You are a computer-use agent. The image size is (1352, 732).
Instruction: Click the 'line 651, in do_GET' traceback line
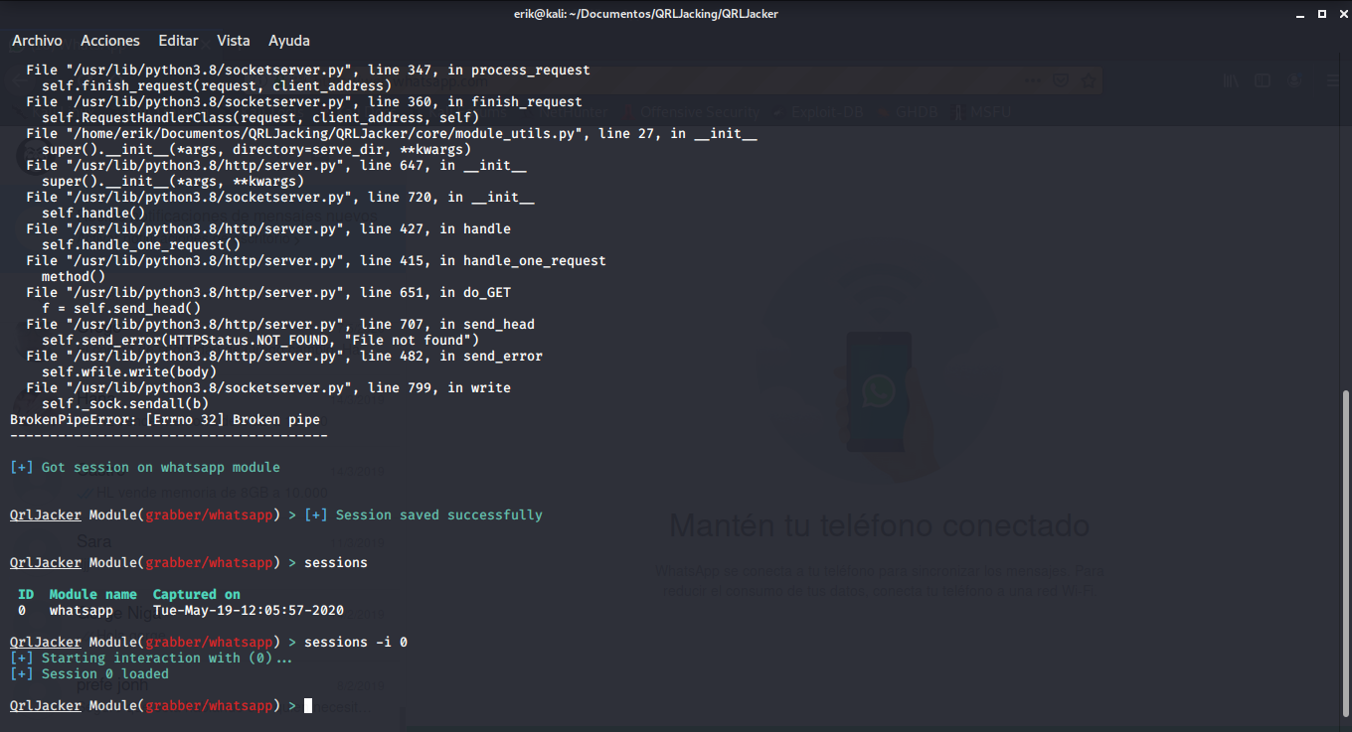coord(268,292)
